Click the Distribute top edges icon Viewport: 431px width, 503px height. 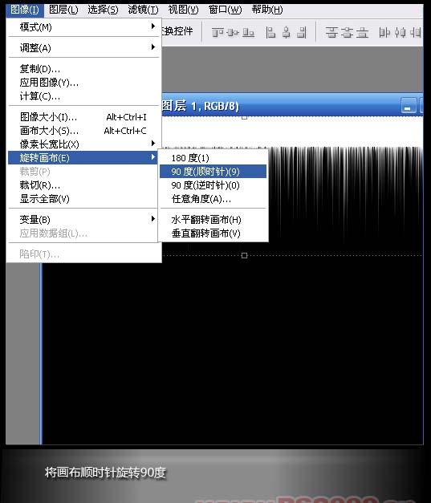(331, 32)
